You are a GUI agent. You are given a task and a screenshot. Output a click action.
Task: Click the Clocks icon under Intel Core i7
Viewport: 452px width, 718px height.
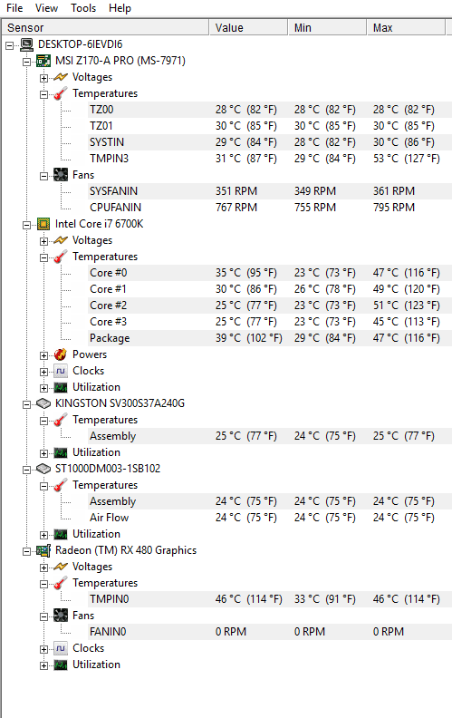pos(61,371)
